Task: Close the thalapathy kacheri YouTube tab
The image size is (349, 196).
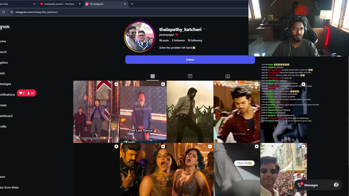Action: point(80,4)
